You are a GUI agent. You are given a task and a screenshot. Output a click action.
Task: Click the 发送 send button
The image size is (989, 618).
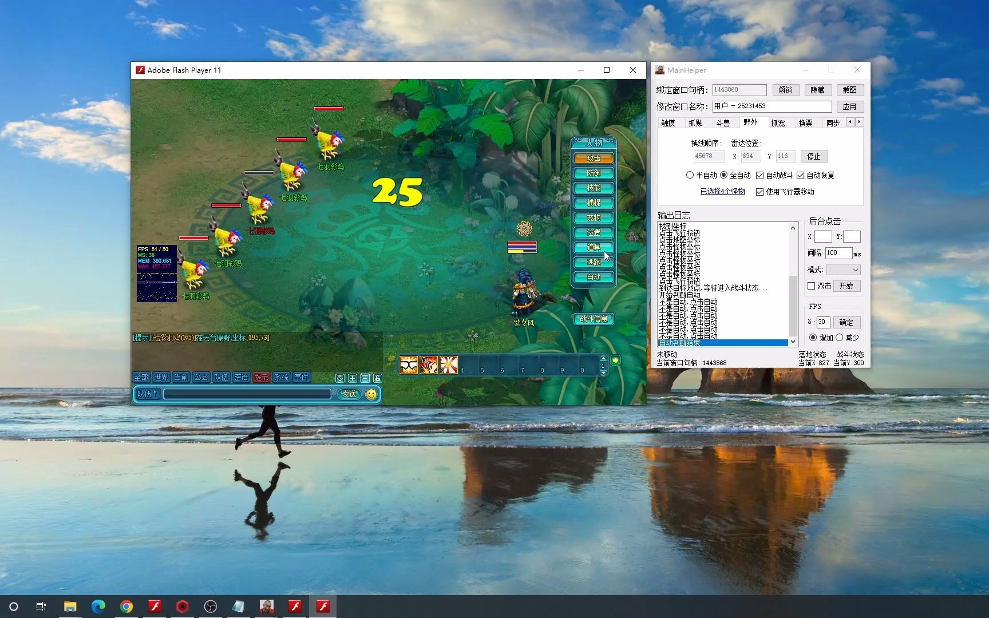coord(349,394)
